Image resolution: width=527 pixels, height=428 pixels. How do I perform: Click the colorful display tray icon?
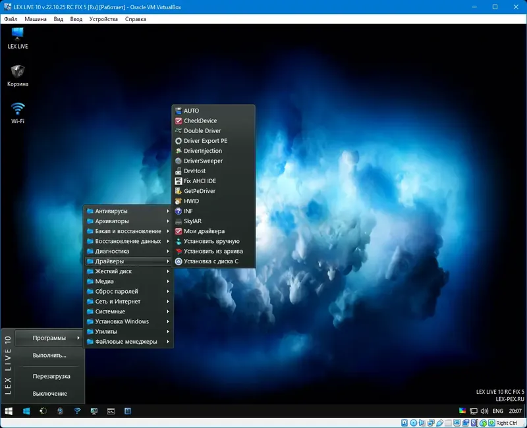462,411
